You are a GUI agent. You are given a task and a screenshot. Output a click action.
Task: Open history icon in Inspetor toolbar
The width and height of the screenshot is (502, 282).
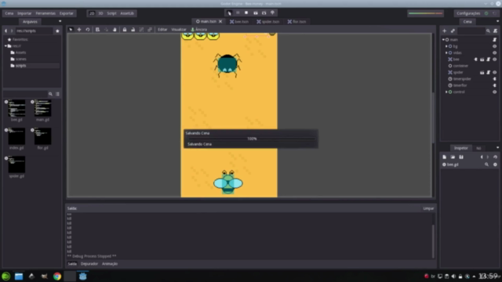point(495,157)
